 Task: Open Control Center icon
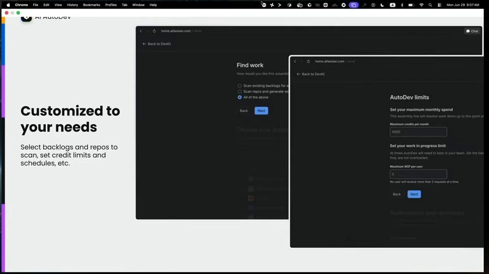click(439, 5)
